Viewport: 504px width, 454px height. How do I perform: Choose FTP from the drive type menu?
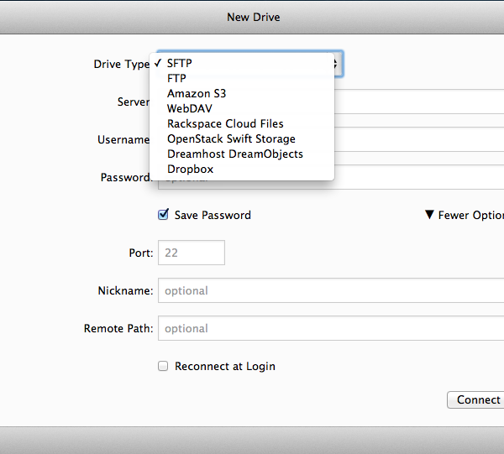click(176, 78)
